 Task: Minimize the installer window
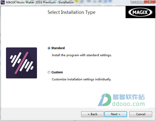pyautogui.click(x=134, y=1)
